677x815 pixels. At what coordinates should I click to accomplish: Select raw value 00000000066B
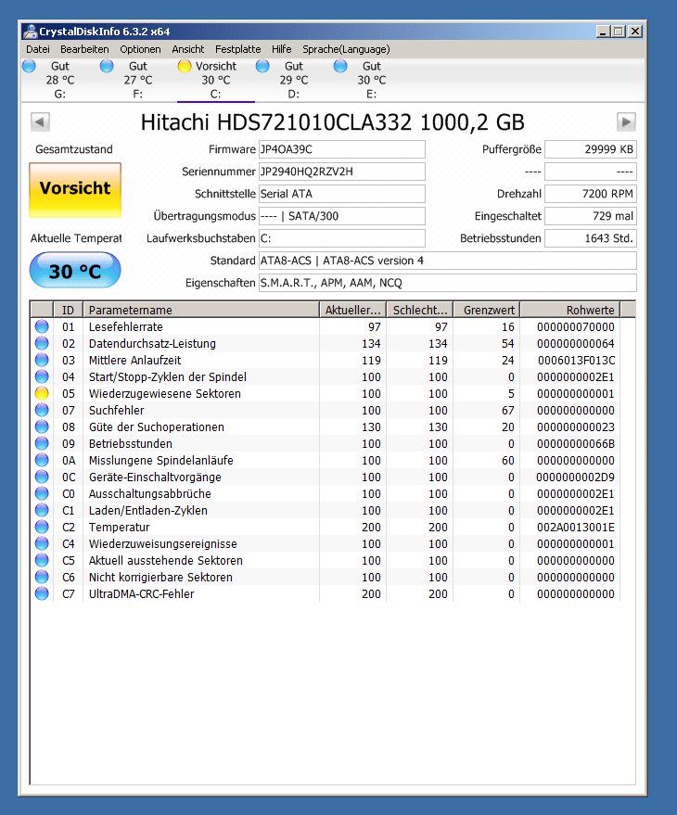tap(576, 444)
